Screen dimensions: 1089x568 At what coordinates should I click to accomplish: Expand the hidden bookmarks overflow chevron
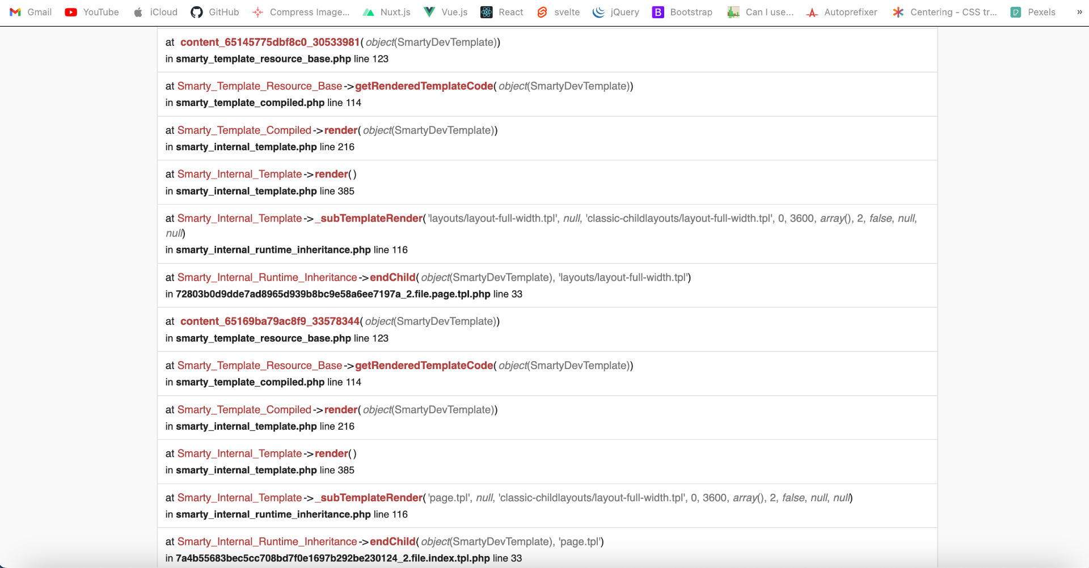pos(1079,12)
